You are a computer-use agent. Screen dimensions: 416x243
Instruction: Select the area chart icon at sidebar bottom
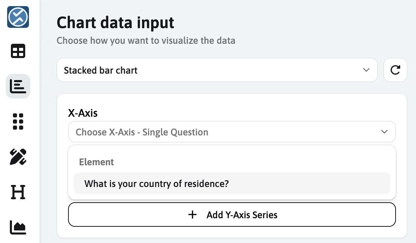coord(18,228)
